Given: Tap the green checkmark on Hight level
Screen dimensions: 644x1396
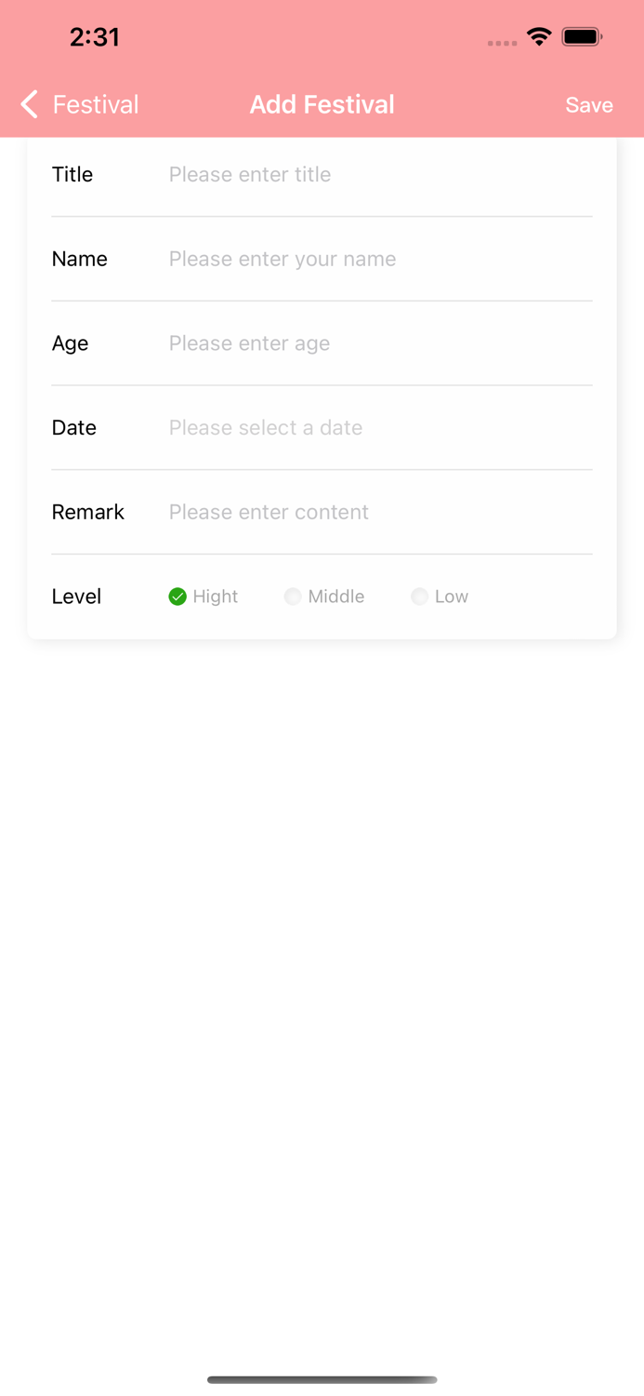Looking at the screenshot, I should point(177,597).
